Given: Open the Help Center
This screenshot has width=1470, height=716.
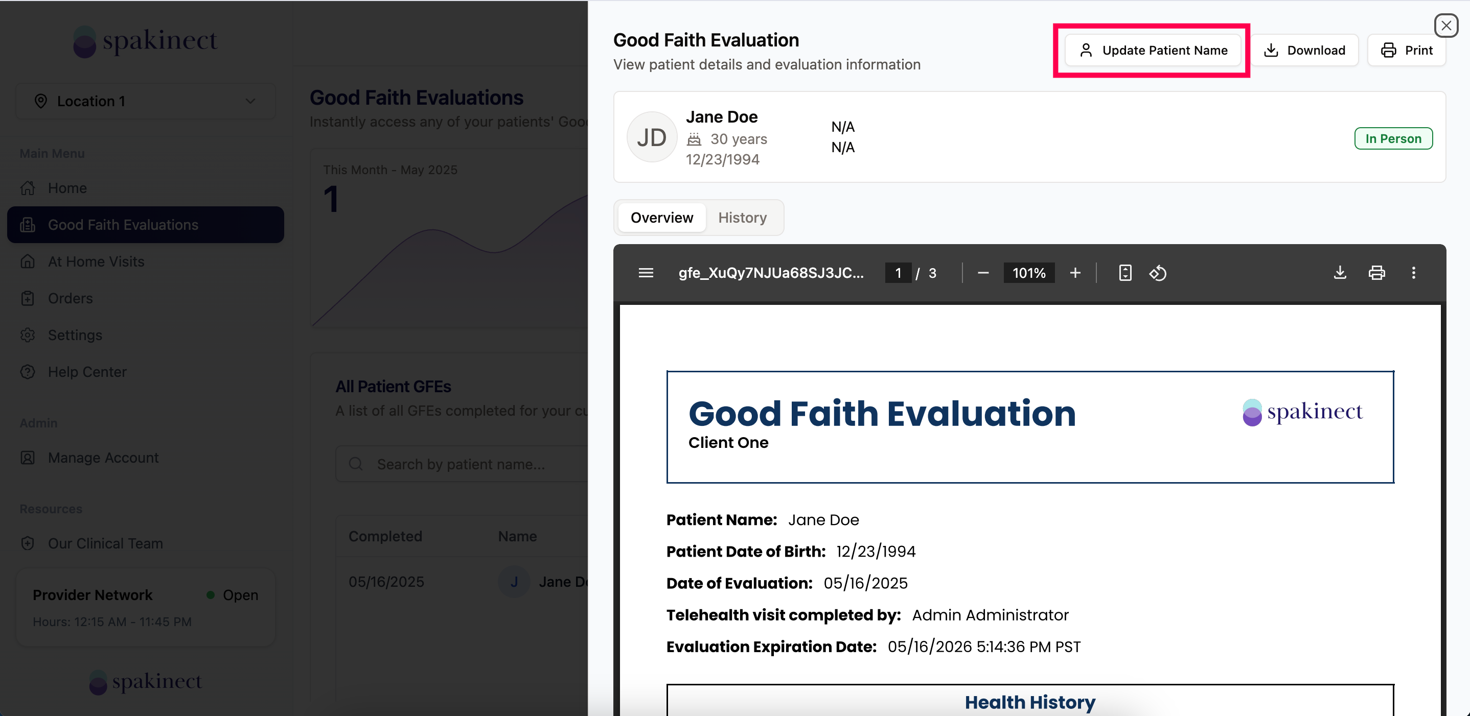Looking at the screenshot, I should (x=146, y=372).
